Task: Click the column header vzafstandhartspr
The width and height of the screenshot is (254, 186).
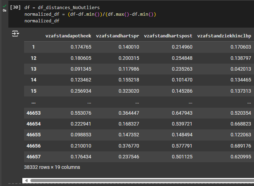Action: (x=118, y=36)
